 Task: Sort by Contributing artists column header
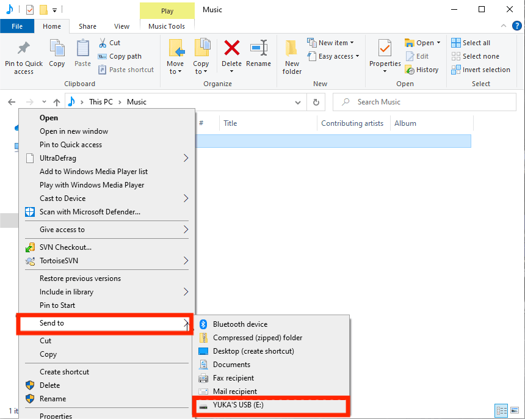pos(353,123)
